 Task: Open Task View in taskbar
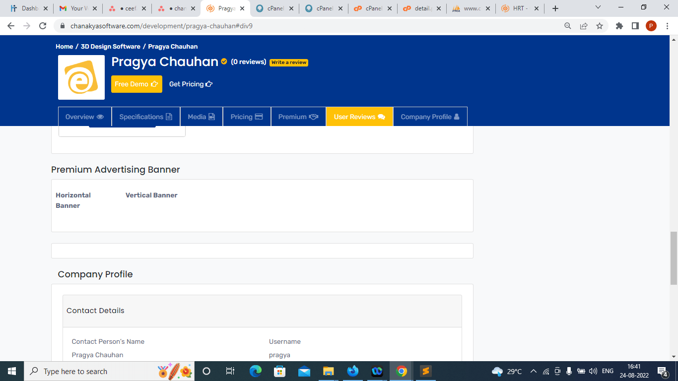230,371
